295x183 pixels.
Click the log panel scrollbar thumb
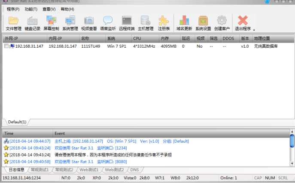(292, 141)
